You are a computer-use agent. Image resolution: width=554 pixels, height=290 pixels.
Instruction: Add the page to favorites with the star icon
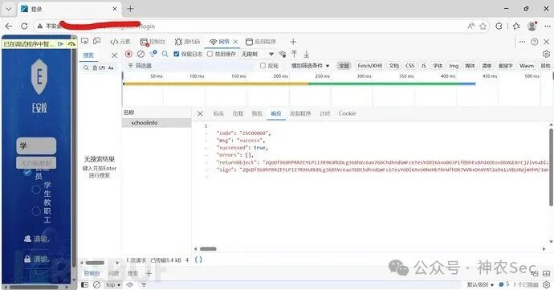coord(483,26)
